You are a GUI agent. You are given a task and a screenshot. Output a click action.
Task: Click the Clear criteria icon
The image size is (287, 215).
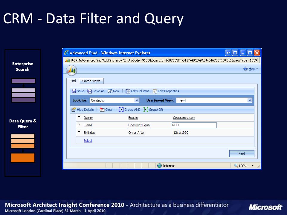(x=102, y=110)
